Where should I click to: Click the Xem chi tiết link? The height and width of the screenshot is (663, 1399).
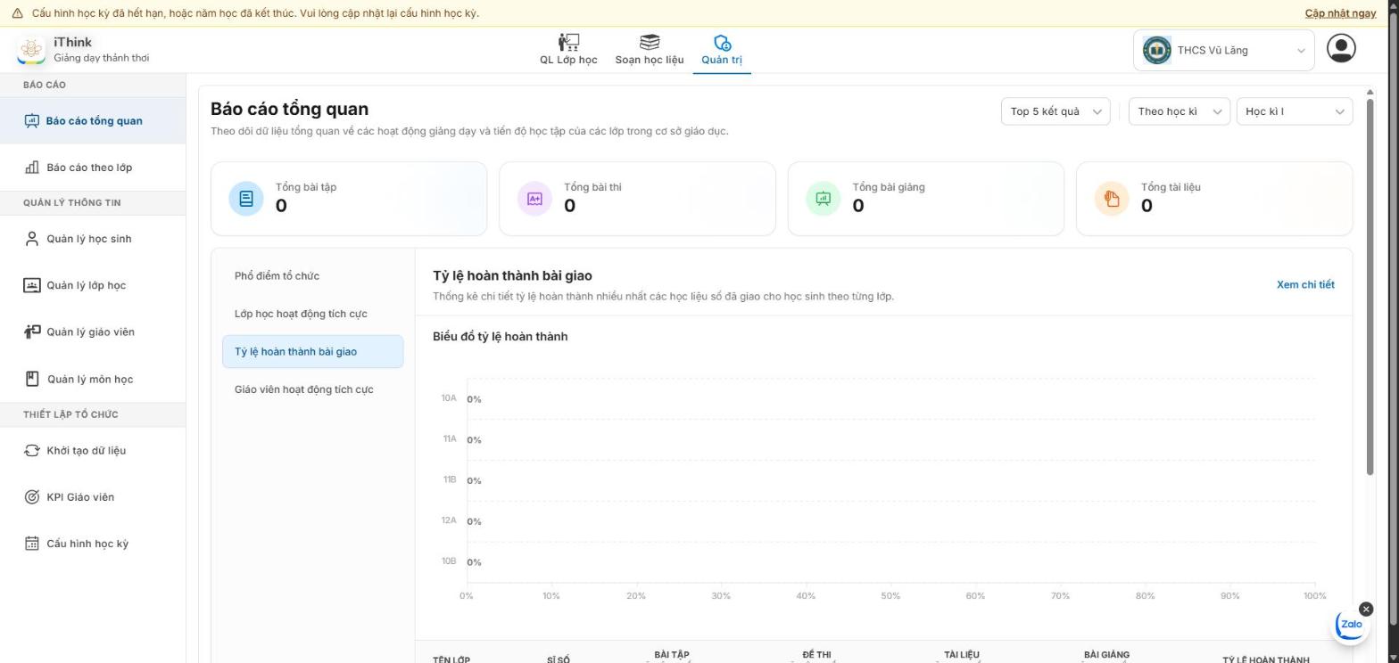pos(1305,285)
